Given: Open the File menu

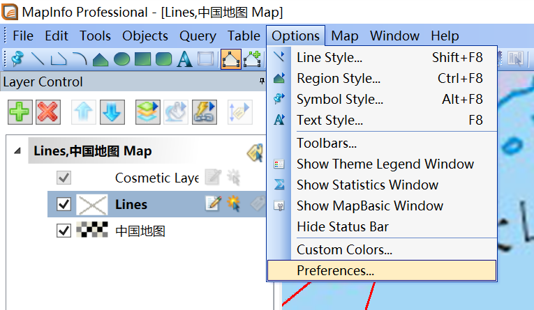Looking at the screenshot, I should 23,36.
